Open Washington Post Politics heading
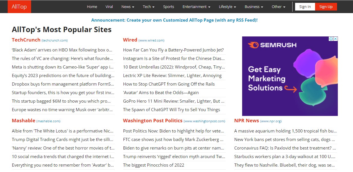Image resolution: width=353 pixels, height=172 pixels. 153,121
